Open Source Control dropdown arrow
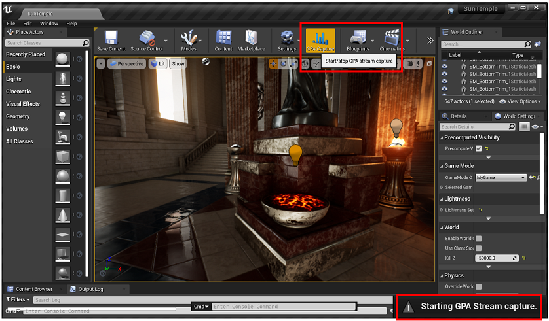Image resolution: width=549 pixels, height=321 pixels. tap(166, 41)
